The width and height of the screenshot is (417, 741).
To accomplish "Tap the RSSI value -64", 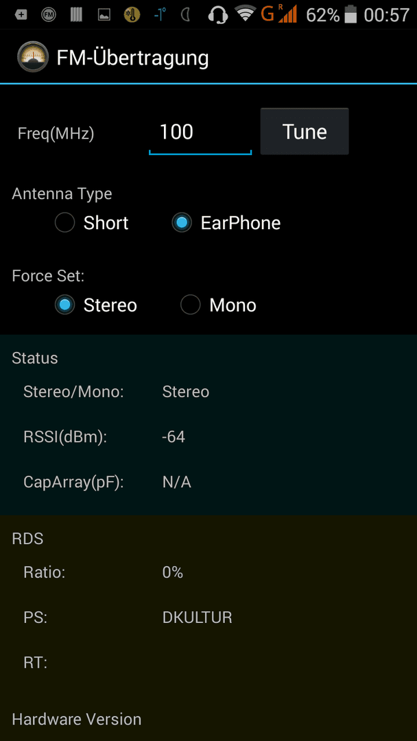I will coord(174,437).
